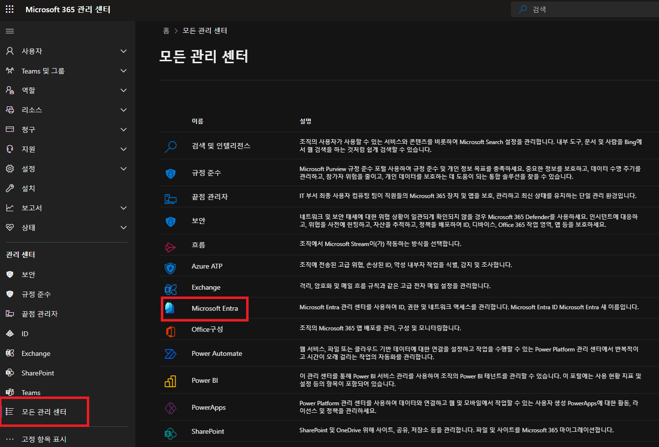The image size is (659, 447).
Task: Open the Exchange link in list
Action: click(206, 287)
